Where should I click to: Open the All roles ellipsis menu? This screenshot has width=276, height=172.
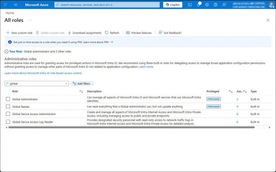pyautogui.click(x=30, y=20)
